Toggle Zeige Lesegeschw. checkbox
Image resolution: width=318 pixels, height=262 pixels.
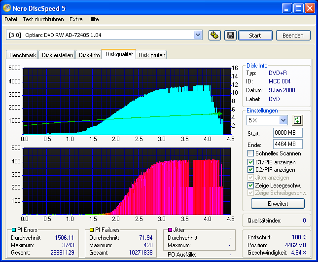click(250, 185)
